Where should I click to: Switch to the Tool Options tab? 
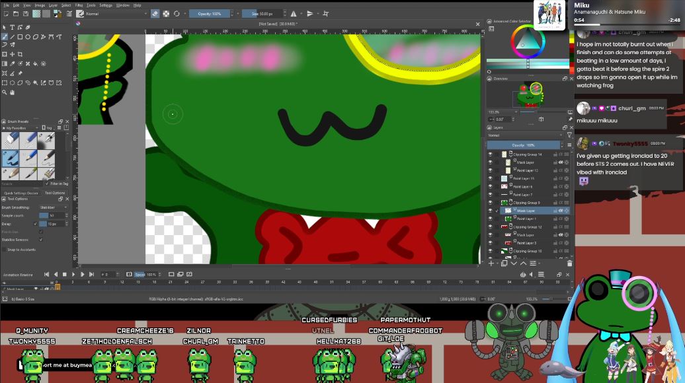55,193
